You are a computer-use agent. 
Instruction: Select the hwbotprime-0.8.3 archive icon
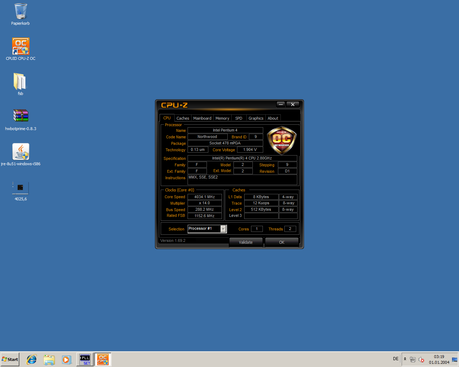[x=20, y=119]
